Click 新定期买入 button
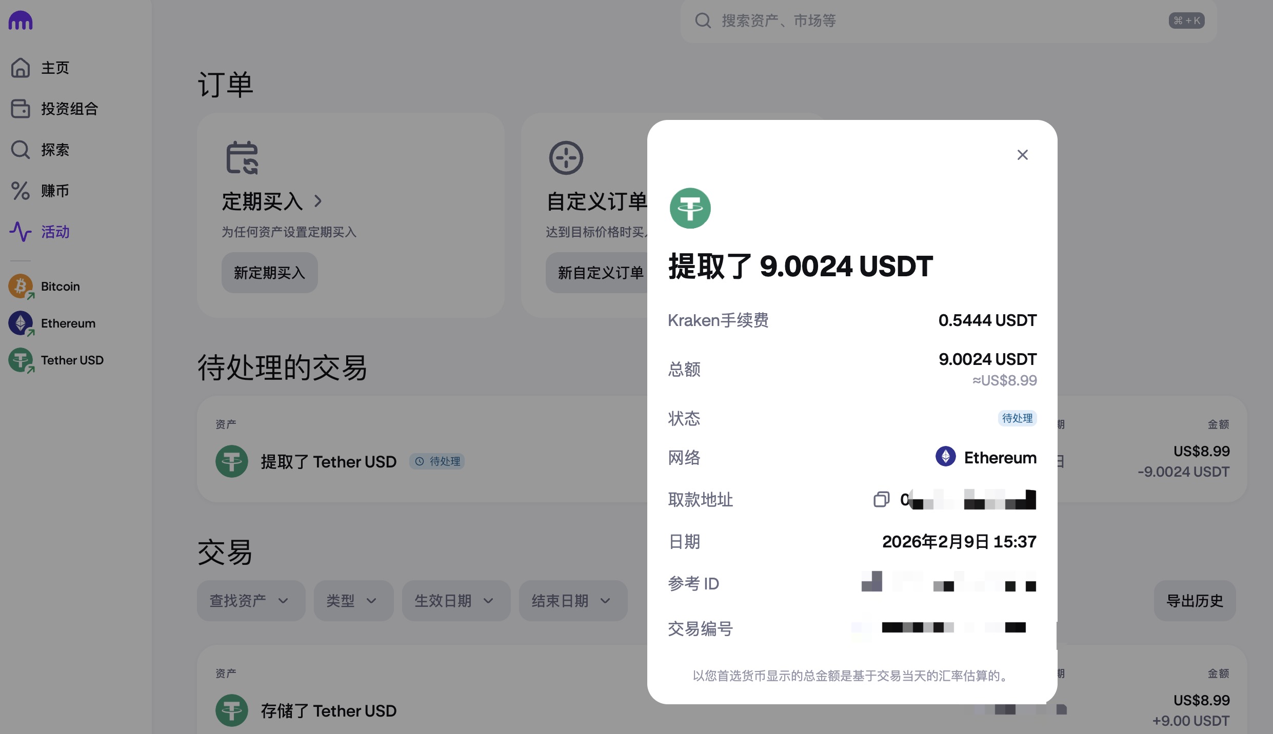The height and width of the screenshot is (734, 1273). (x=269, y=273)
